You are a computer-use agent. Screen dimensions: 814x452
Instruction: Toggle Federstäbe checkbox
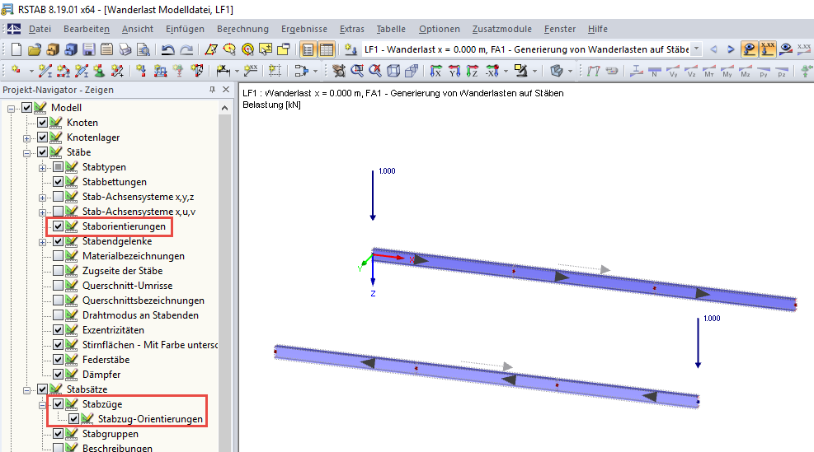point(58,359)
